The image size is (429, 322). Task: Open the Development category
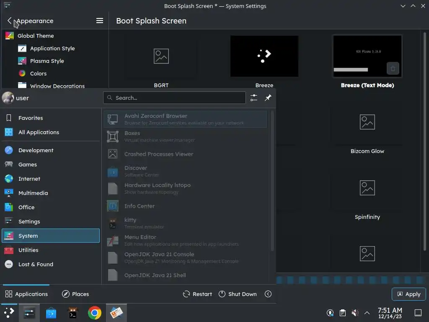pos(51,151)
